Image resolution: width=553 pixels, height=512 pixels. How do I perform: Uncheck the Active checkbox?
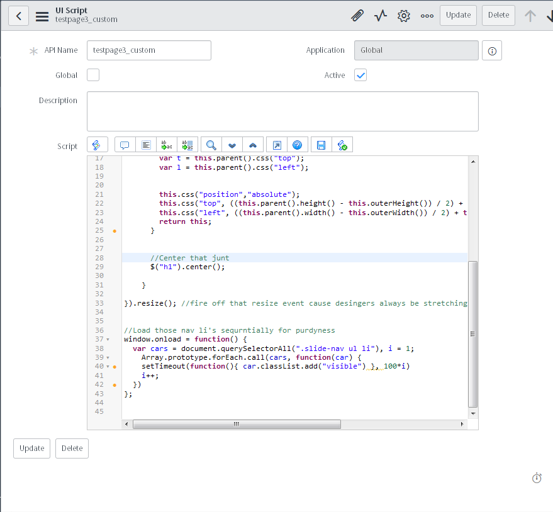pyautogui.click(x=360, y=75)
